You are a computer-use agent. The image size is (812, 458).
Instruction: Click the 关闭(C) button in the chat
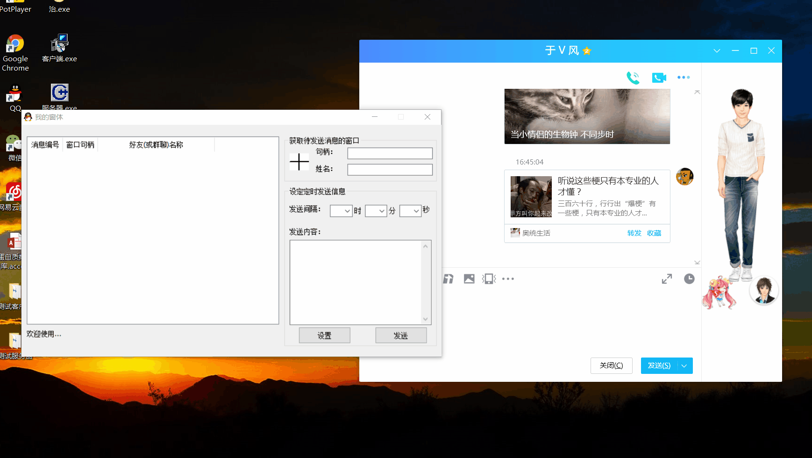(x=611, y=365)
